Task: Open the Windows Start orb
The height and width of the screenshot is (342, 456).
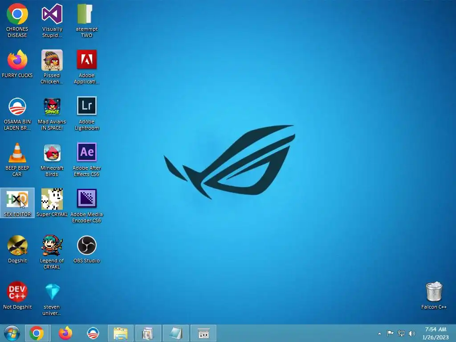Action: 12,333
